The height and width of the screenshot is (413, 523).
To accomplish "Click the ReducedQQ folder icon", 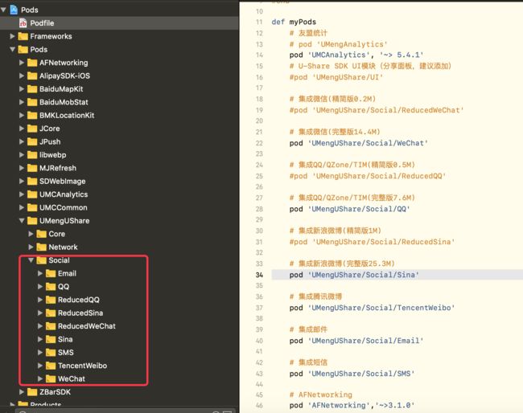I will [51, 300].
